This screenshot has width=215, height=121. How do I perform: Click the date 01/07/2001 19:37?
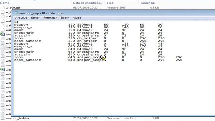tap(85, 8)
